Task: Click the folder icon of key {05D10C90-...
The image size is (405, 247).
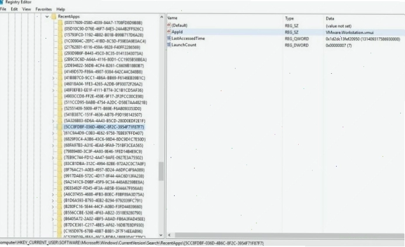Action: (60, 29)
